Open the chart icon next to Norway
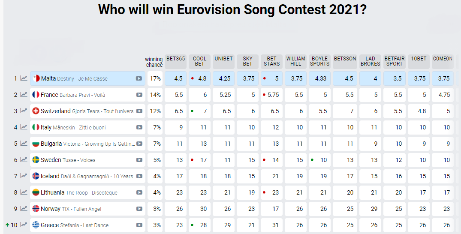 [x=24, y=209]
